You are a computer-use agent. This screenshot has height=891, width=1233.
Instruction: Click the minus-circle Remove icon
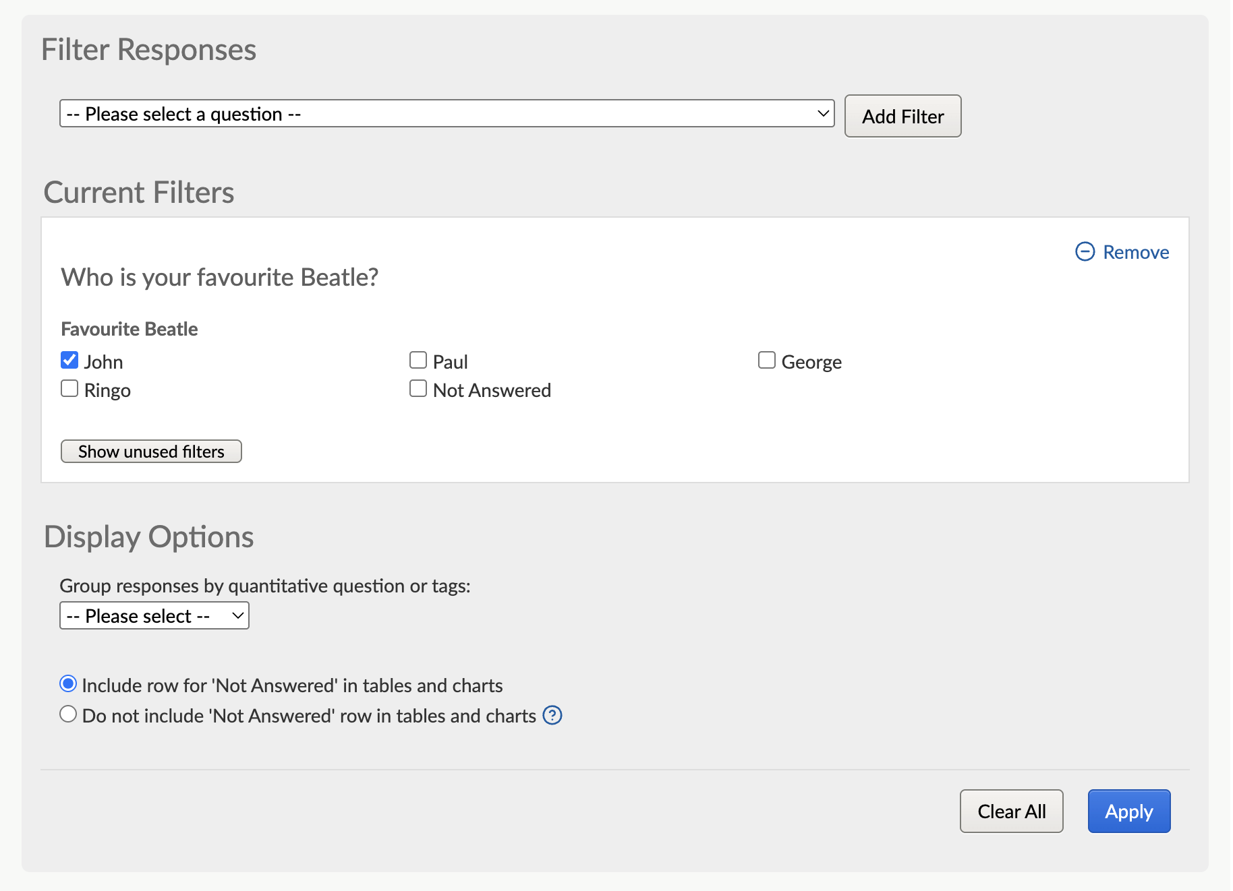point(1085,252)
